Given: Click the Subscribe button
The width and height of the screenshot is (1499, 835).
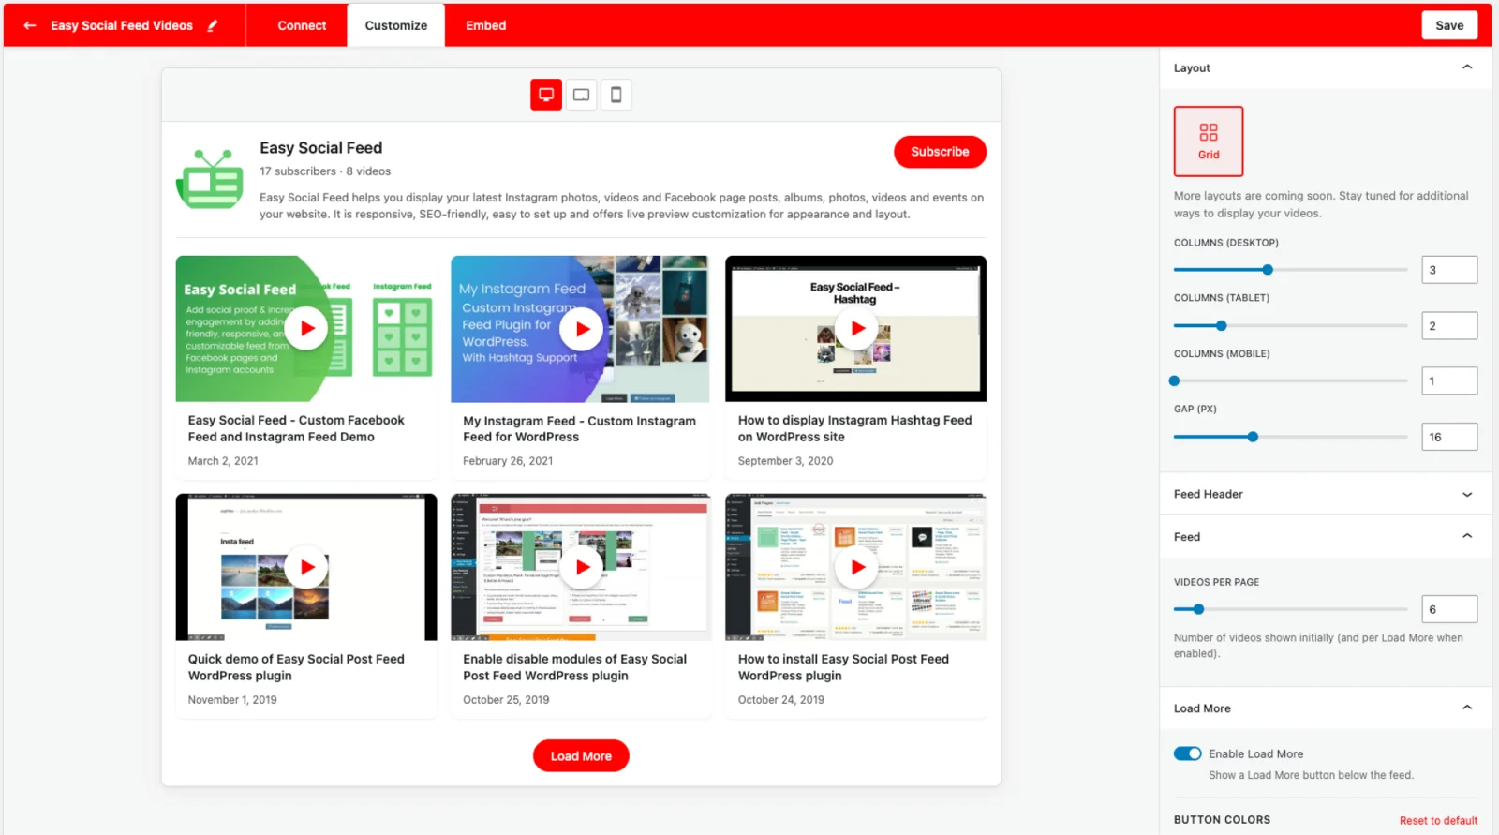Looking at the screenshot, I should click(x=940, y=152).
